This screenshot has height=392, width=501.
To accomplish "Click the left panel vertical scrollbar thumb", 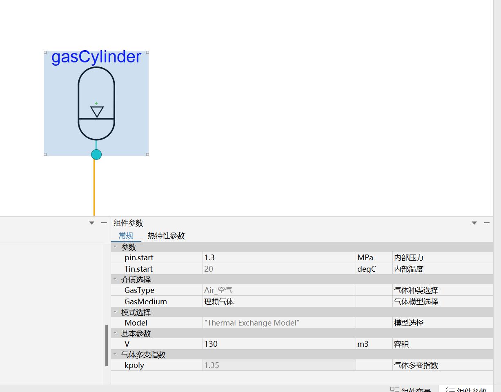I will (x=107, y=345).
